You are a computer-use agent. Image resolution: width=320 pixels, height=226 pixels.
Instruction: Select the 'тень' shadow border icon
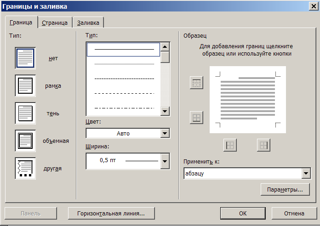25,113
